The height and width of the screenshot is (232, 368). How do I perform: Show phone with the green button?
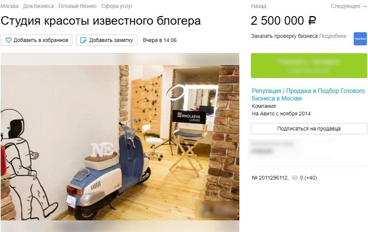309,65
